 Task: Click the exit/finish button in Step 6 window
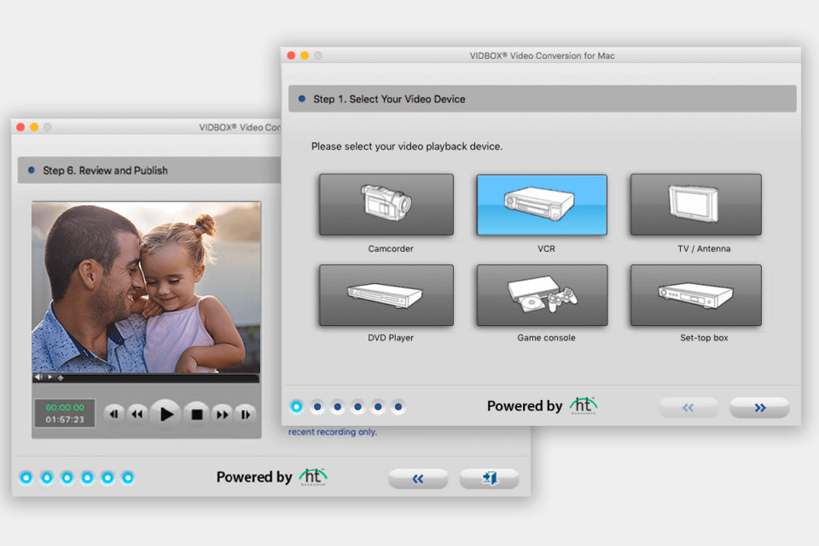pyautogui.click(x=490, y=478)
